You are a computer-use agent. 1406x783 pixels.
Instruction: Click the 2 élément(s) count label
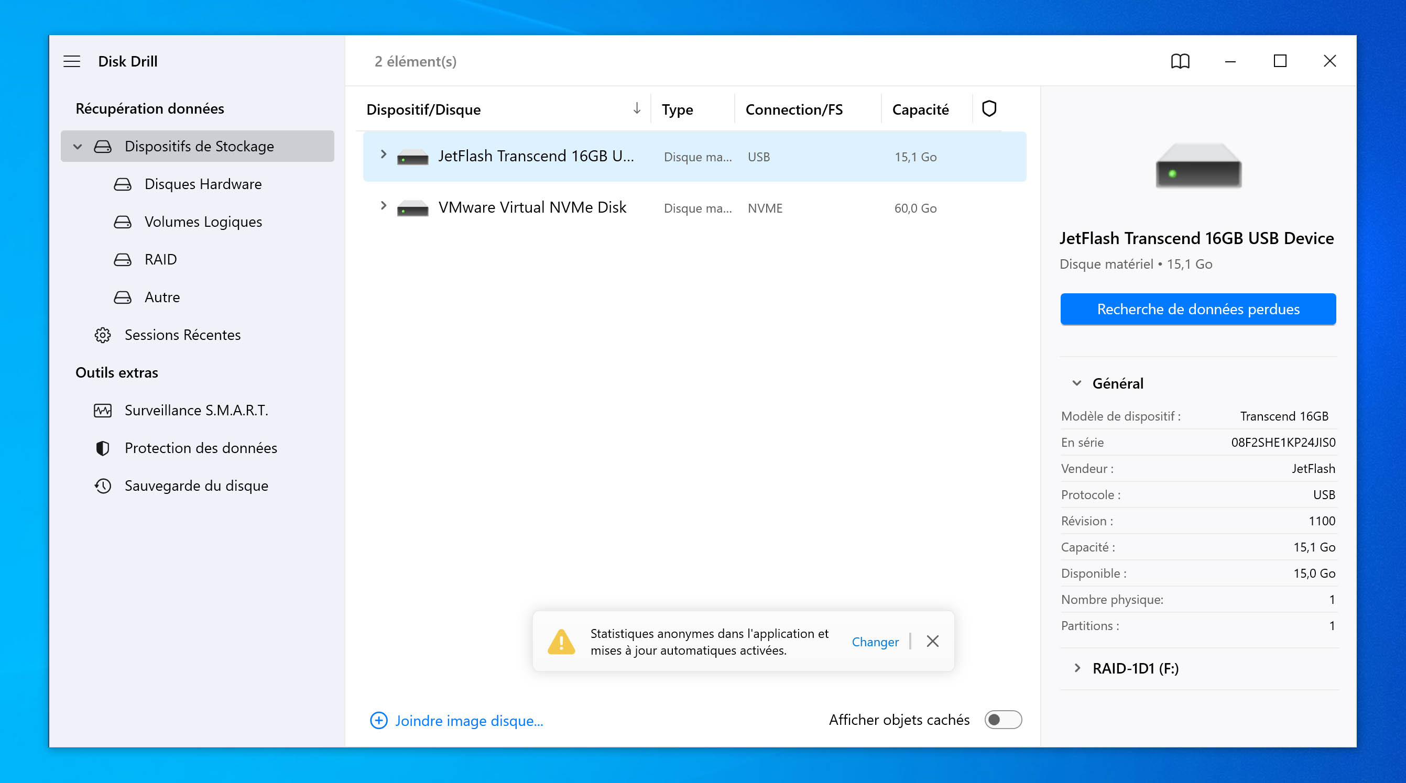[x=416, y=61]
